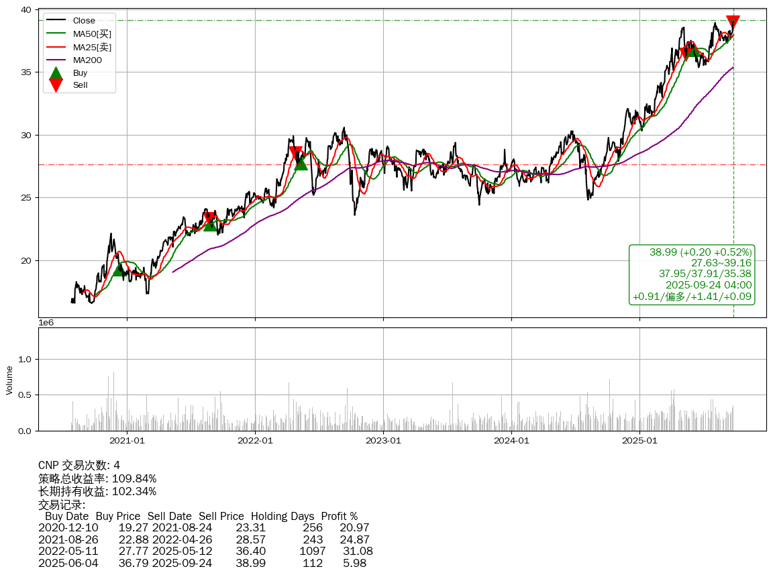The image size is (773, 575).
Task: Click the 2025-01 x-axis date label
Action: 639,441
